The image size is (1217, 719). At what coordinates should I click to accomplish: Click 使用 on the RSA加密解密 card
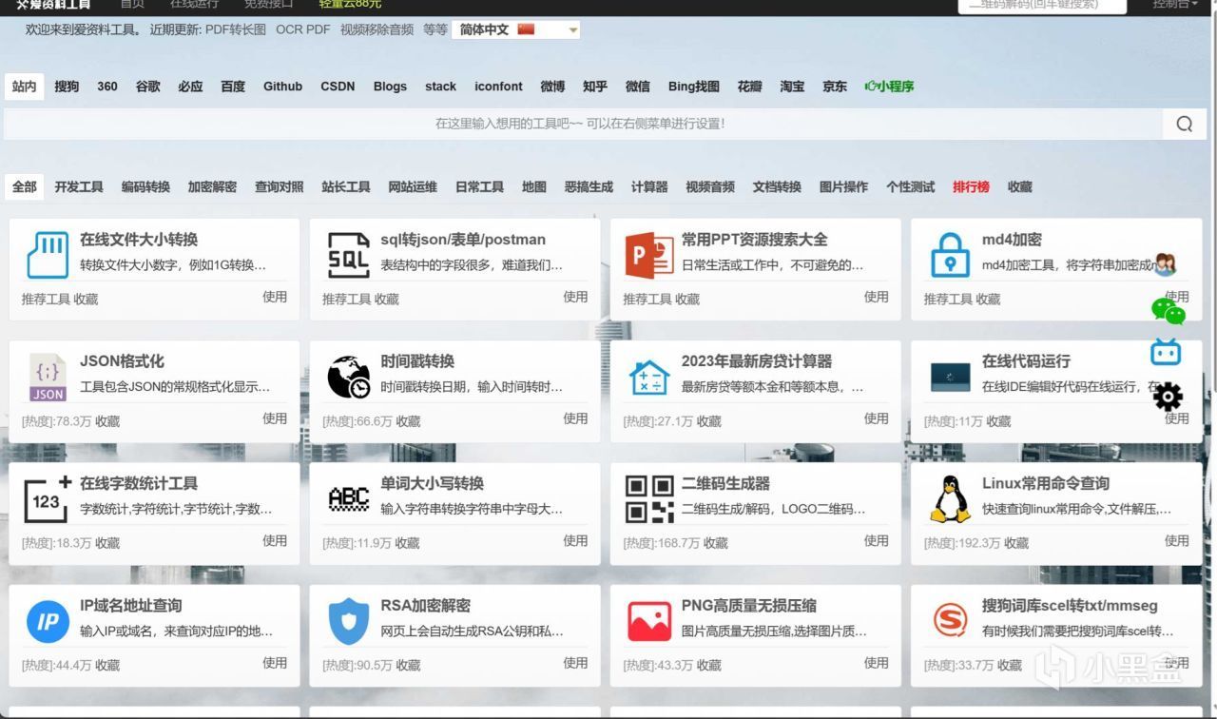point(575,663)
